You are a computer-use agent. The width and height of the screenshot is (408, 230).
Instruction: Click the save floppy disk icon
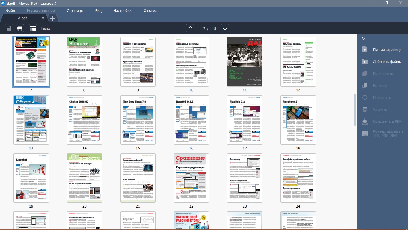point(9,28)
